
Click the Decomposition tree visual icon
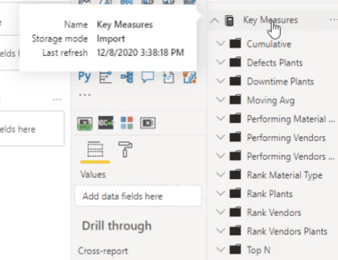(127, 77)
